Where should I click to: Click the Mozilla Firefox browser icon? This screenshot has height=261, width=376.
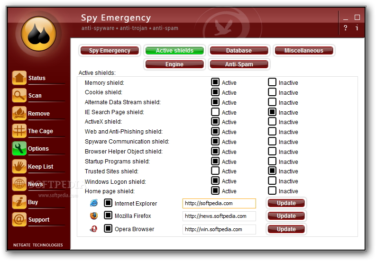point(94,216)
